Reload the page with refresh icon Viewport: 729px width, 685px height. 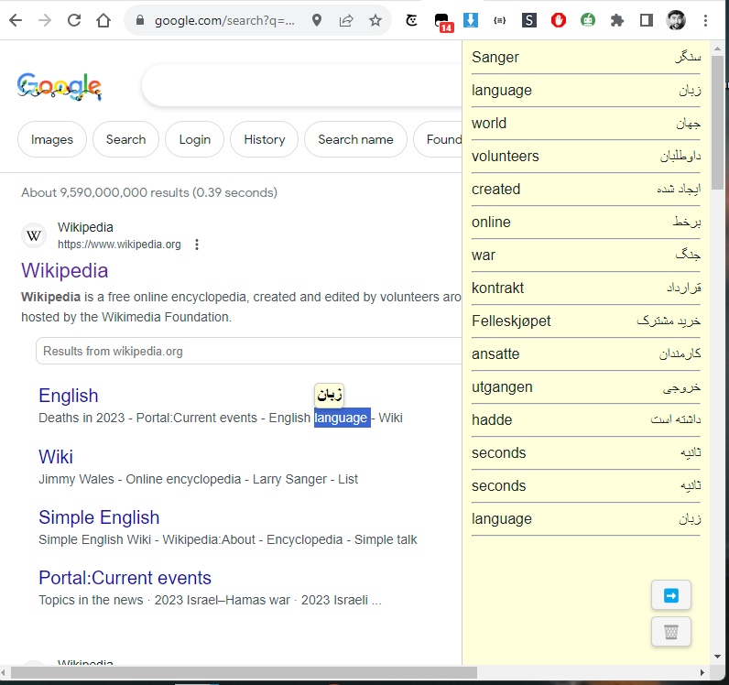pos(74,20)
